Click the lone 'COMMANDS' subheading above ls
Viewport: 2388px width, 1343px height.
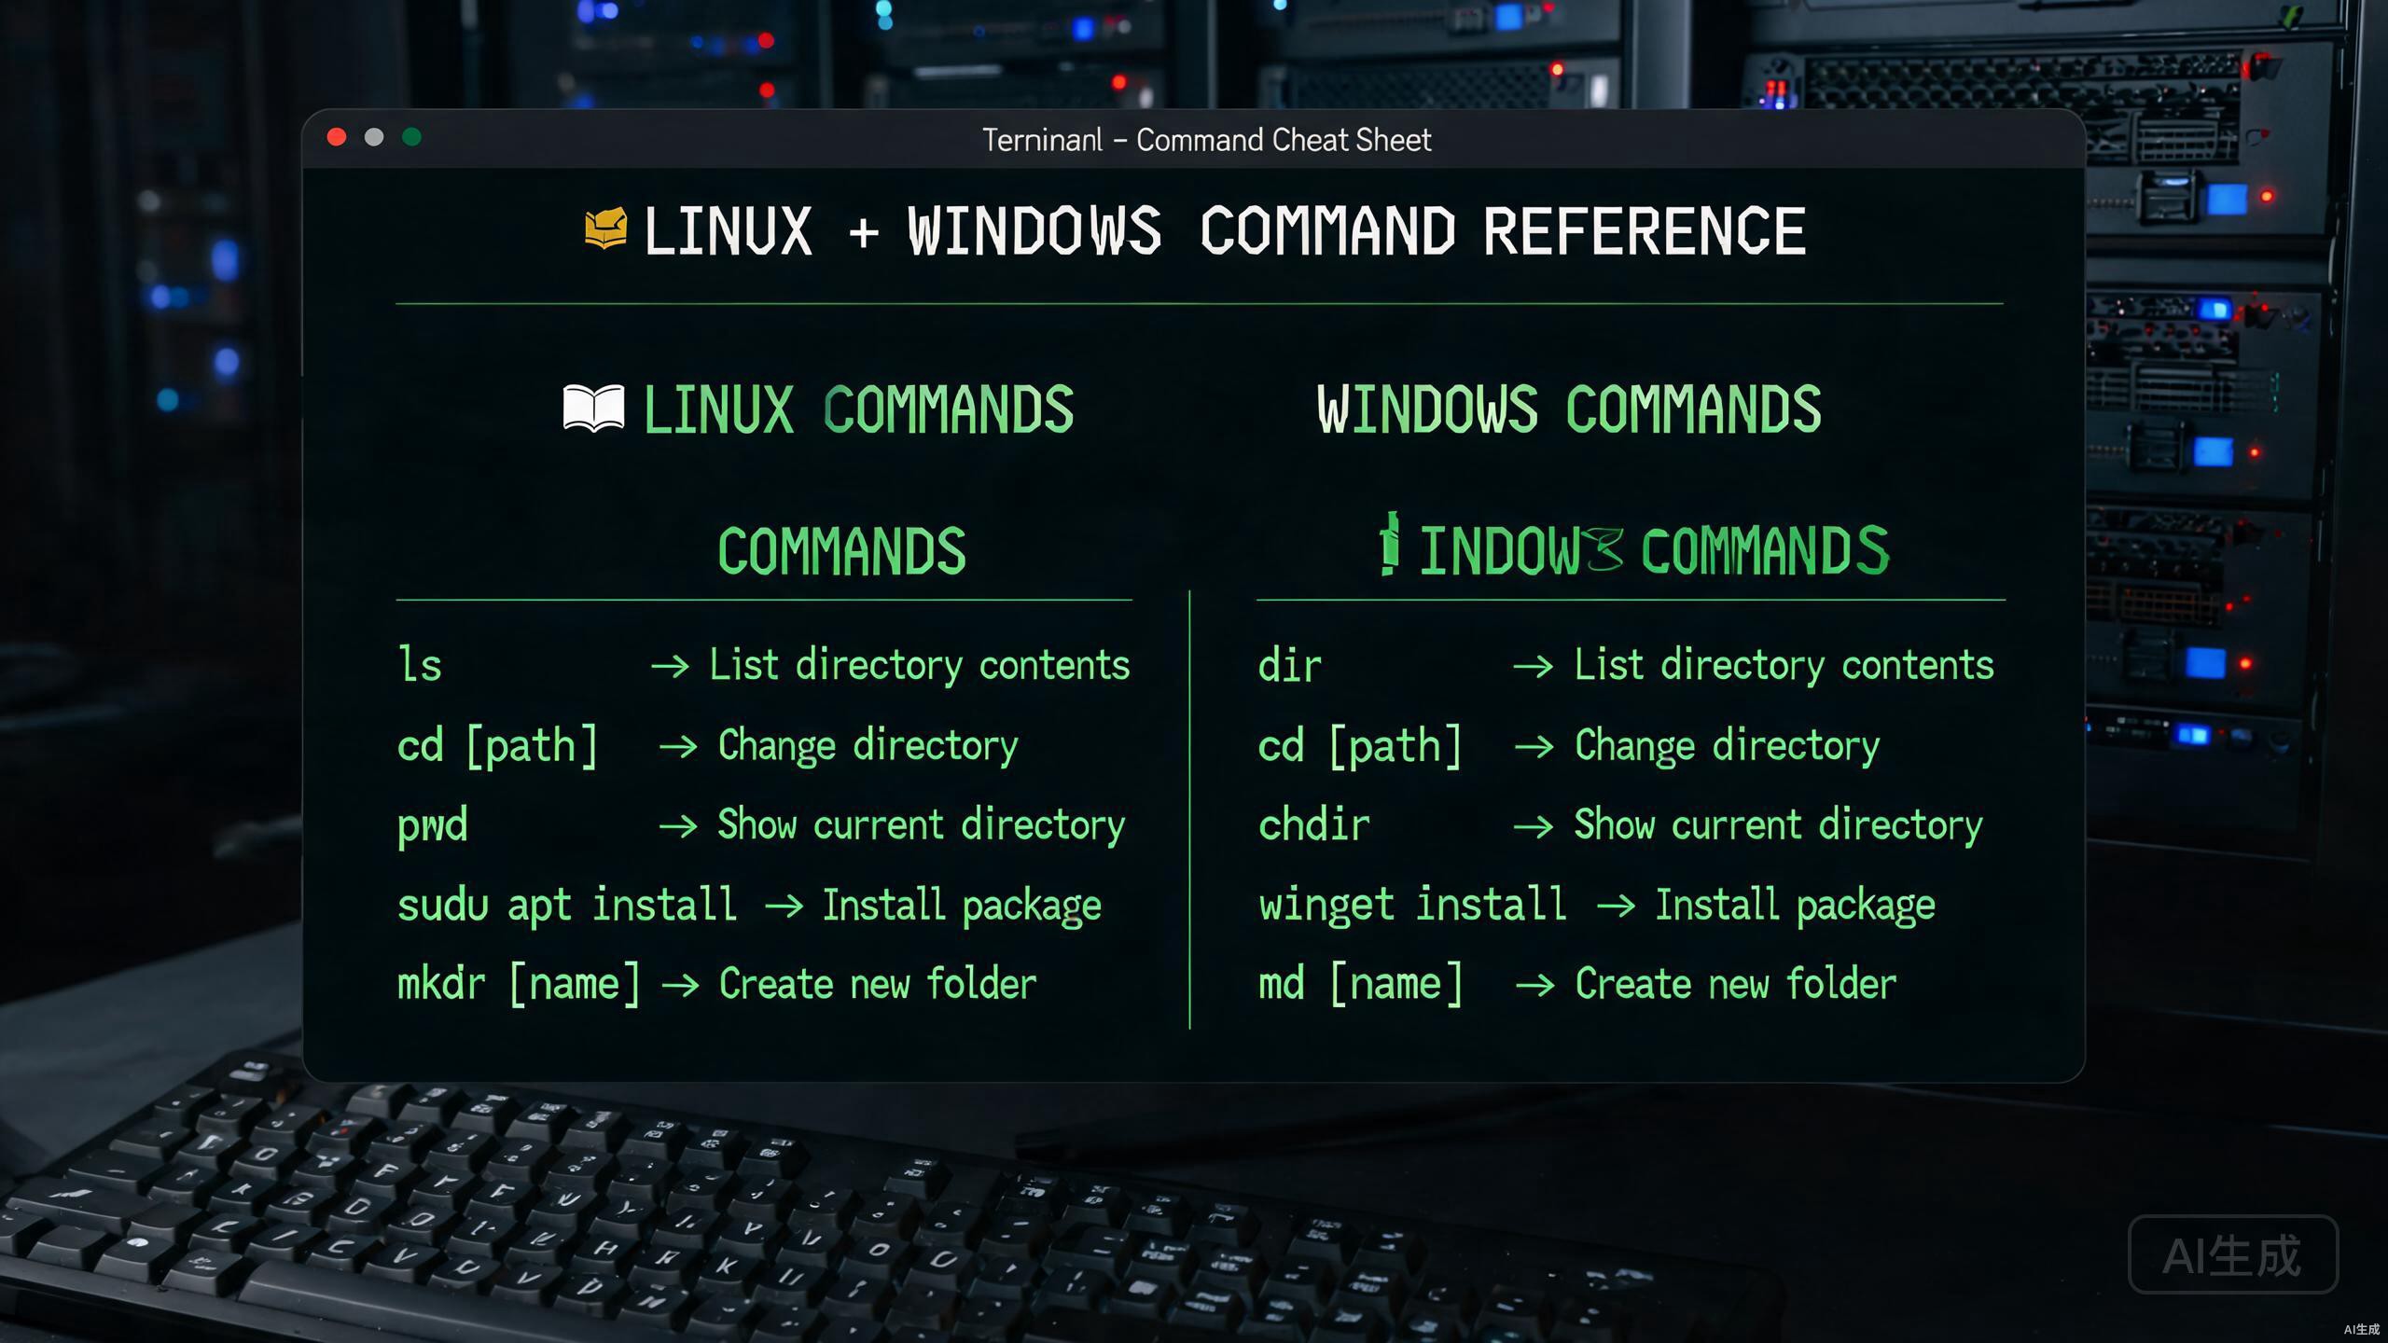tap(841, 551)
